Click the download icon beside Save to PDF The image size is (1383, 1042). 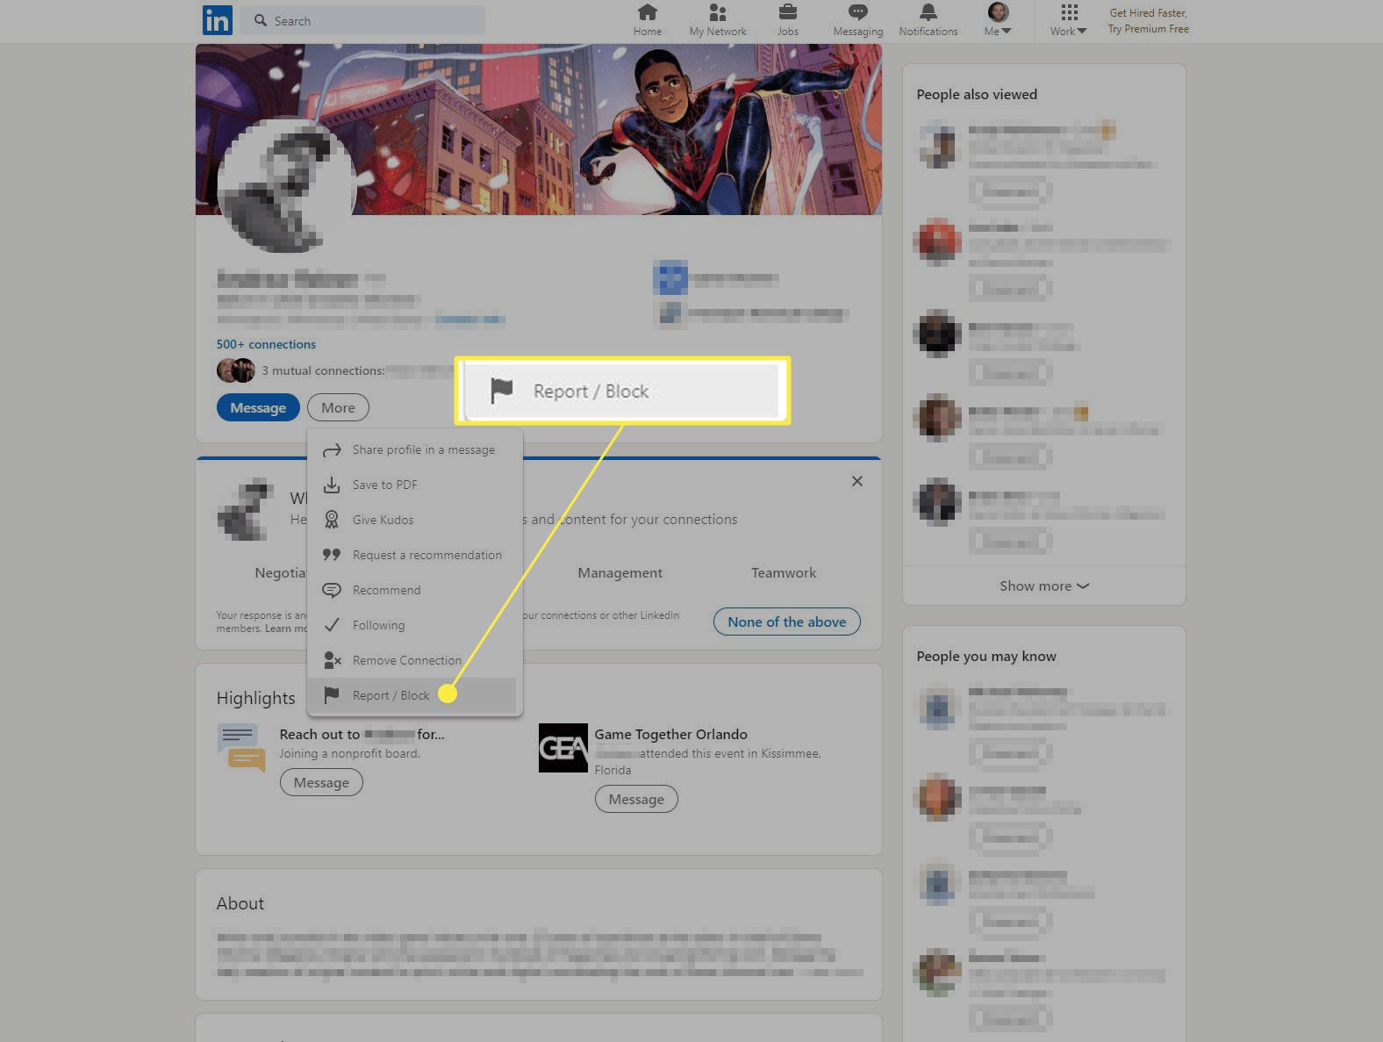click(x=332, y=485)
